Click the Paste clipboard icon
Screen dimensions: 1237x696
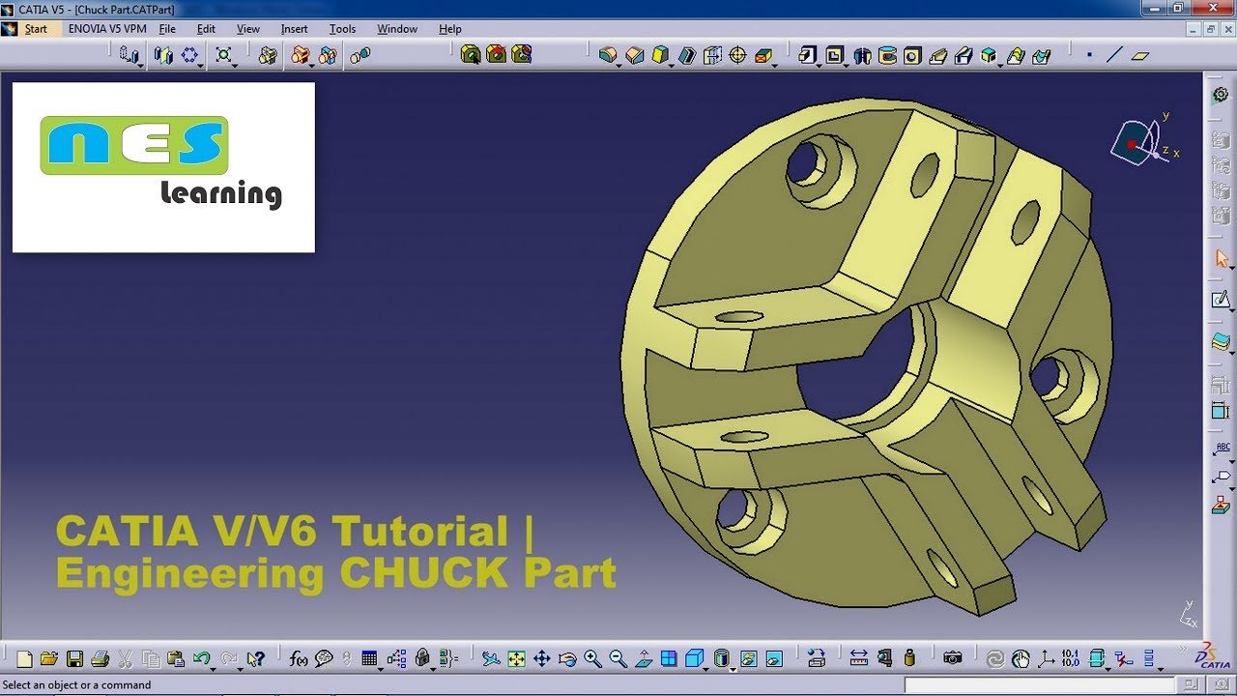coord(176,659)
